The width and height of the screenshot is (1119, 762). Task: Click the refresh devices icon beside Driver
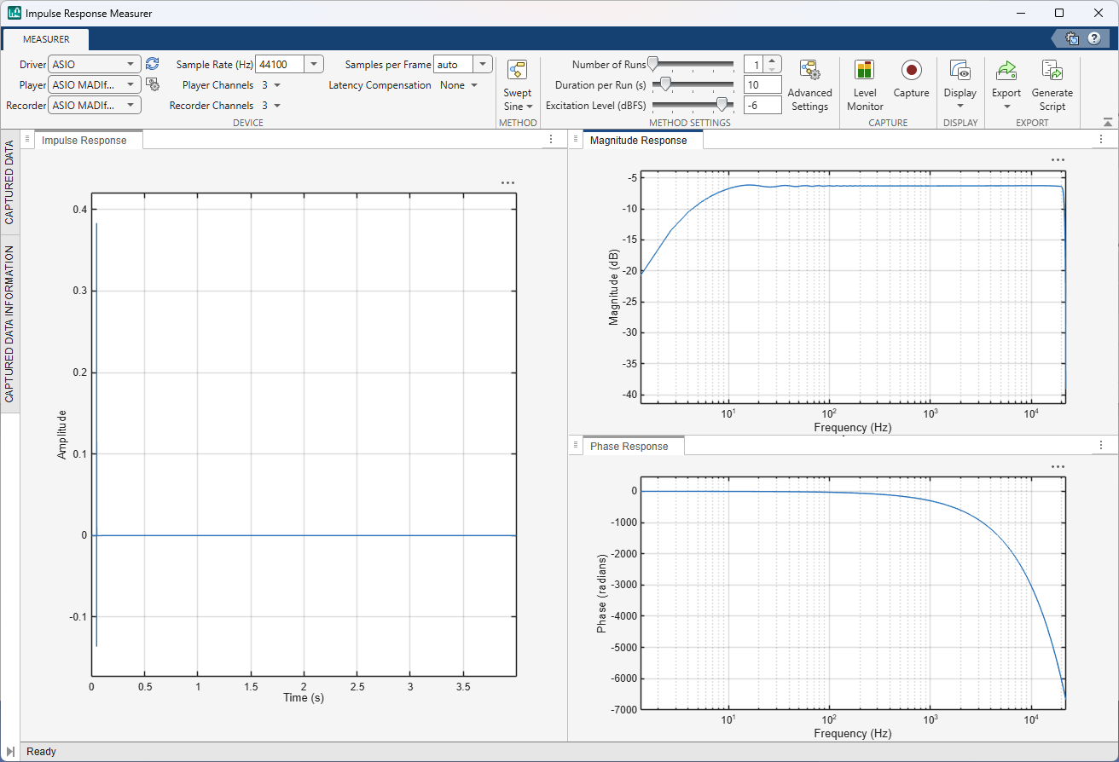(x=152, y=63)
